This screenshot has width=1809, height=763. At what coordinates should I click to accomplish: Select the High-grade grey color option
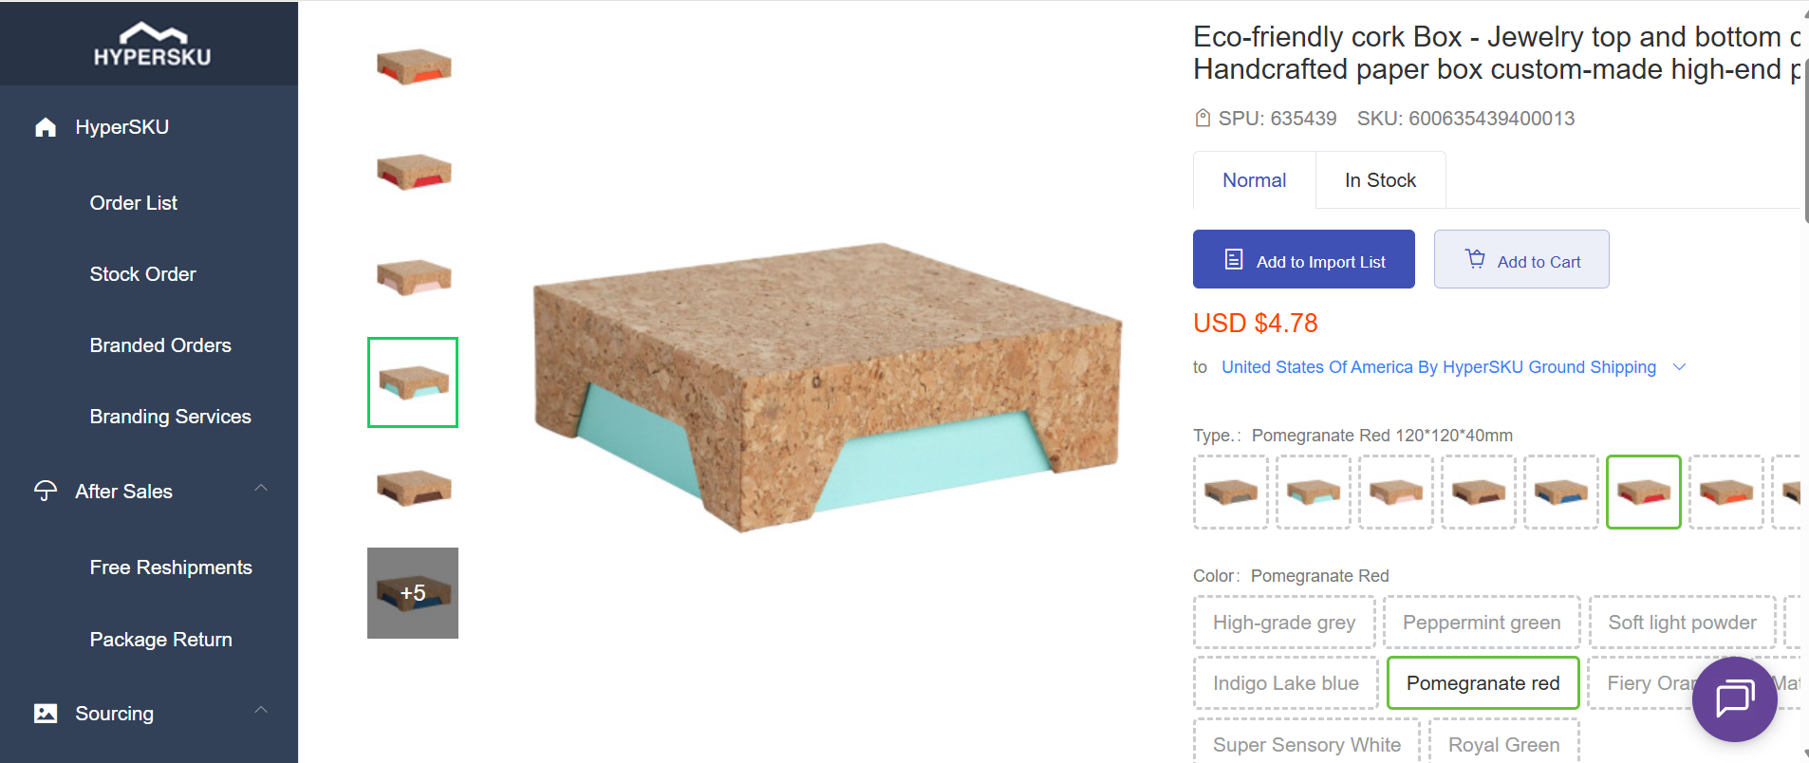(1283, 622)
